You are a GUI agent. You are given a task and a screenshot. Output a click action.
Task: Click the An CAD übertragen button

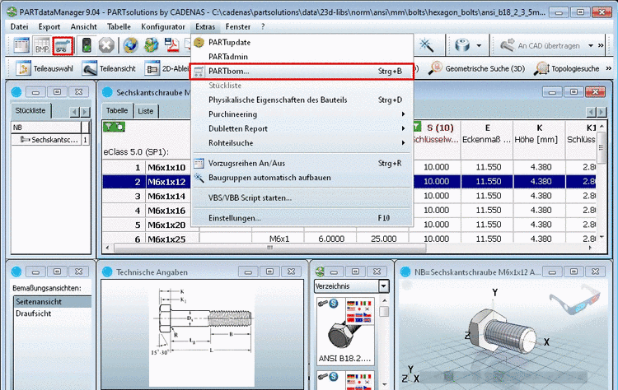(541, 45)
